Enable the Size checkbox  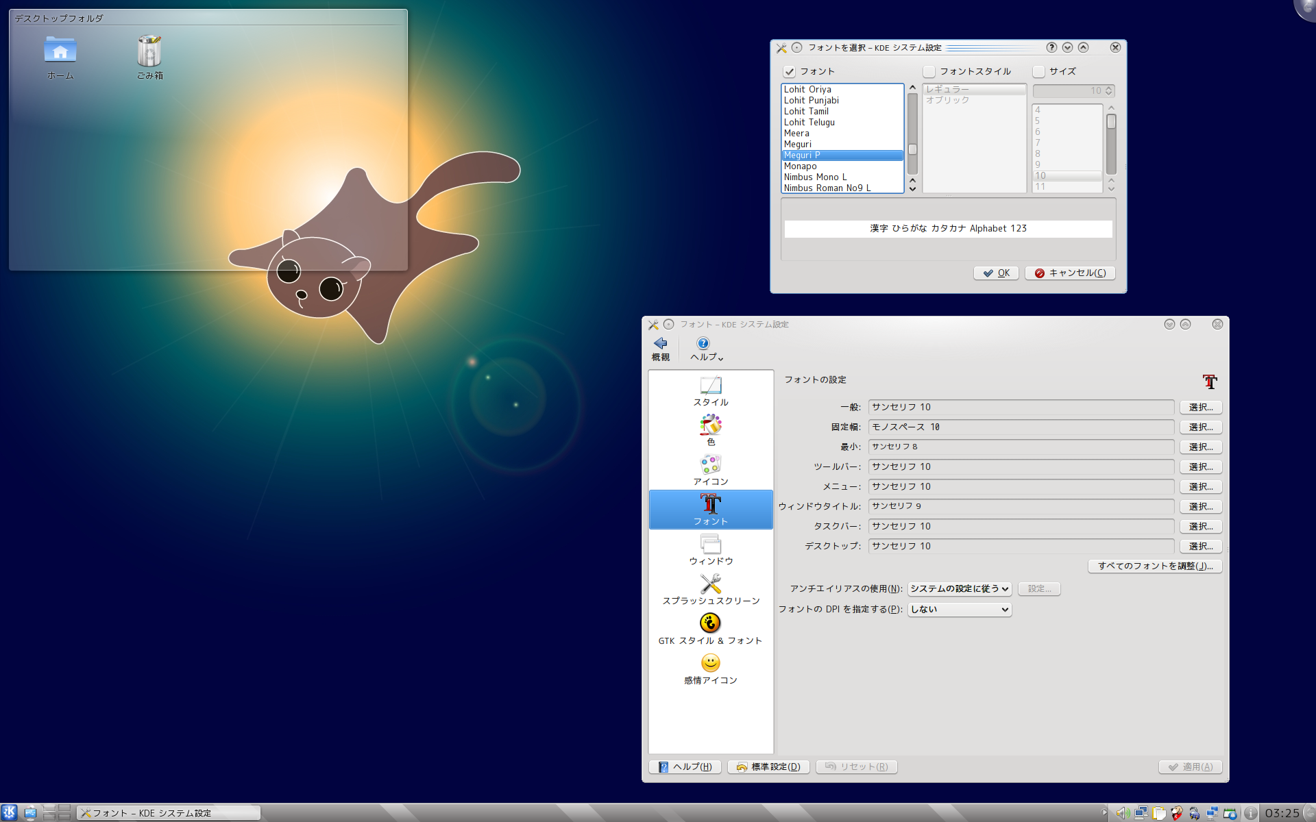point(1038,71)
